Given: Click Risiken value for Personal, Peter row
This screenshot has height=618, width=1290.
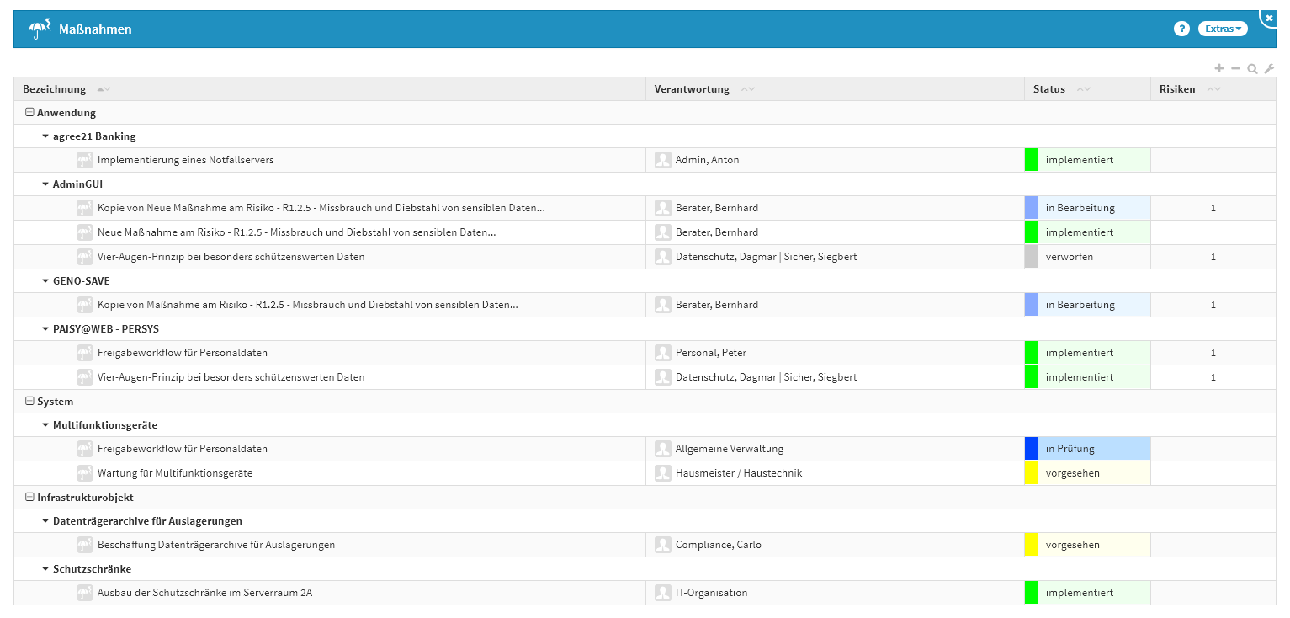Looking at the screenshot, I should [1213, 353].
